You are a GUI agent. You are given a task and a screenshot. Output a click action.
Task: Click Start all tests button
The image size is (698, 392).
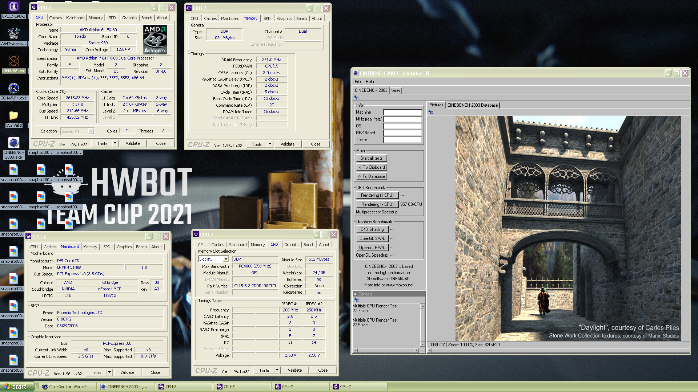372,158
